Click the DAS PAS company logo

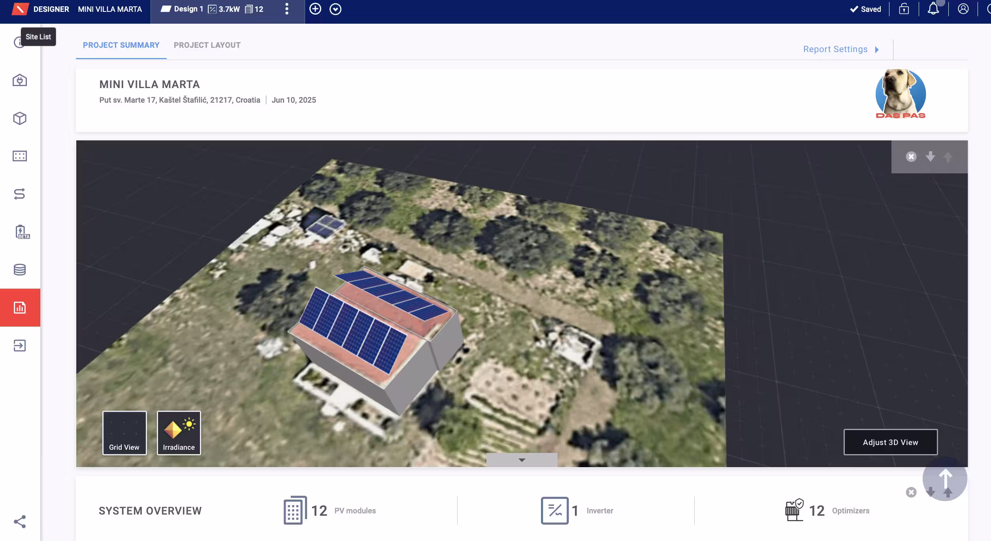901,94
